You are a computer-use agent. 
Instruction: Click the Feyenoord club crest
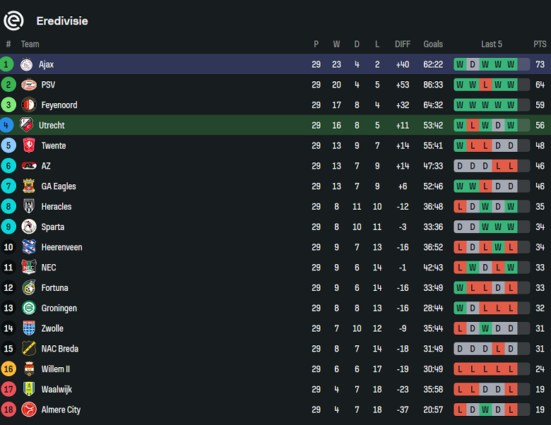coord(28,105)
